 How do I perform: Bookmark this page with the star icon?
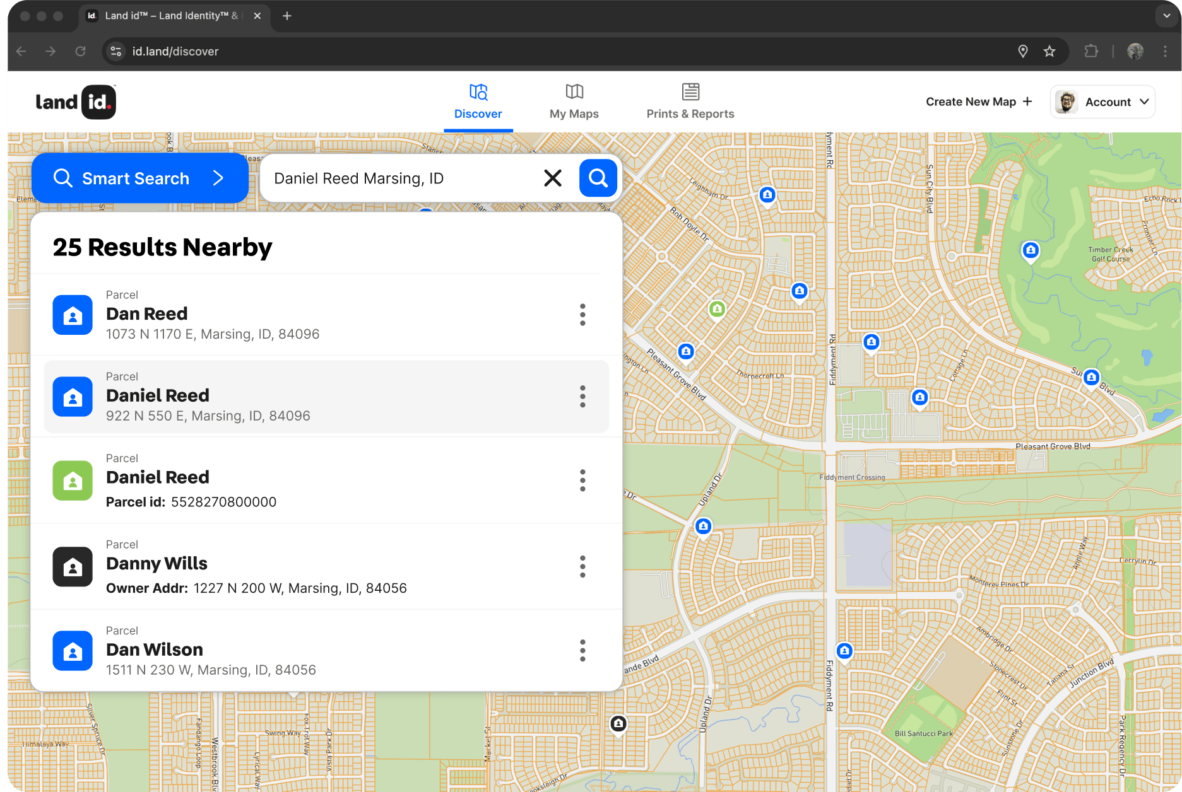[x=1049, y=51]
